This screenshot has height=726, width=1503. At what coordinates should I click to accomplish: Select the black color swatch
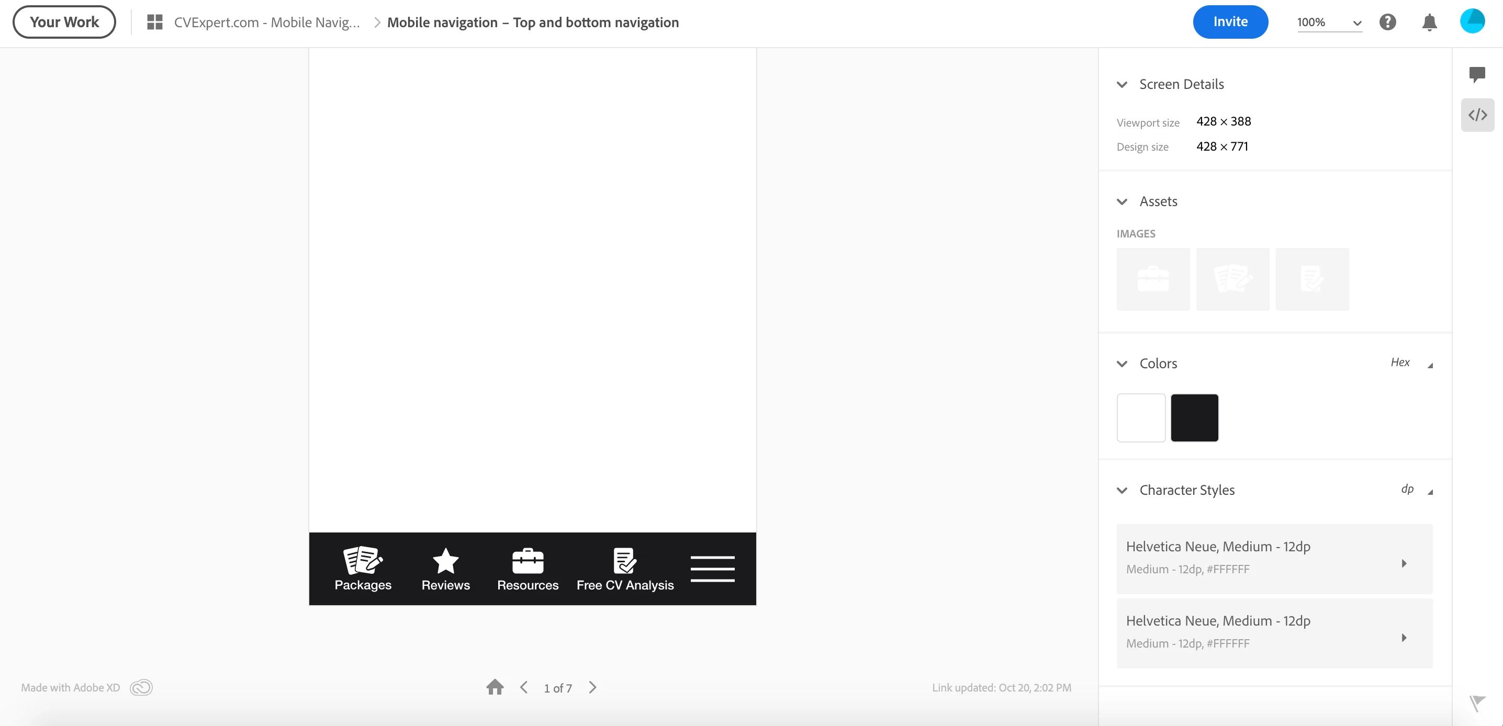(x=1194, y=417)
